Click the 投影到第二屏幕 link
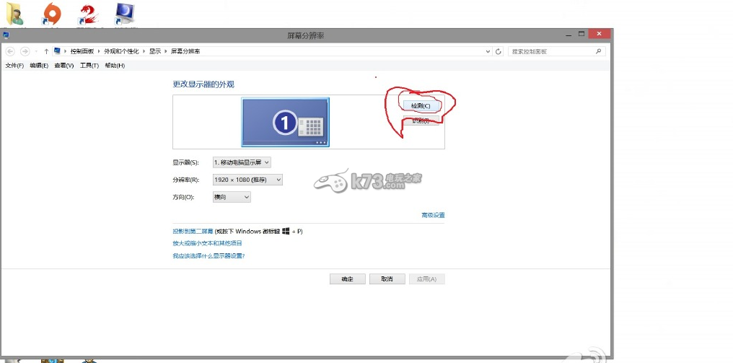This screenshot has width=733, height=363. coord(193,232)
